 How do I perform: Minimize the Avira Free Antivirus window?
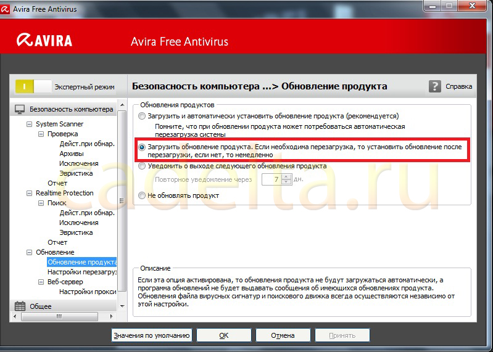(x=433, y=6)
